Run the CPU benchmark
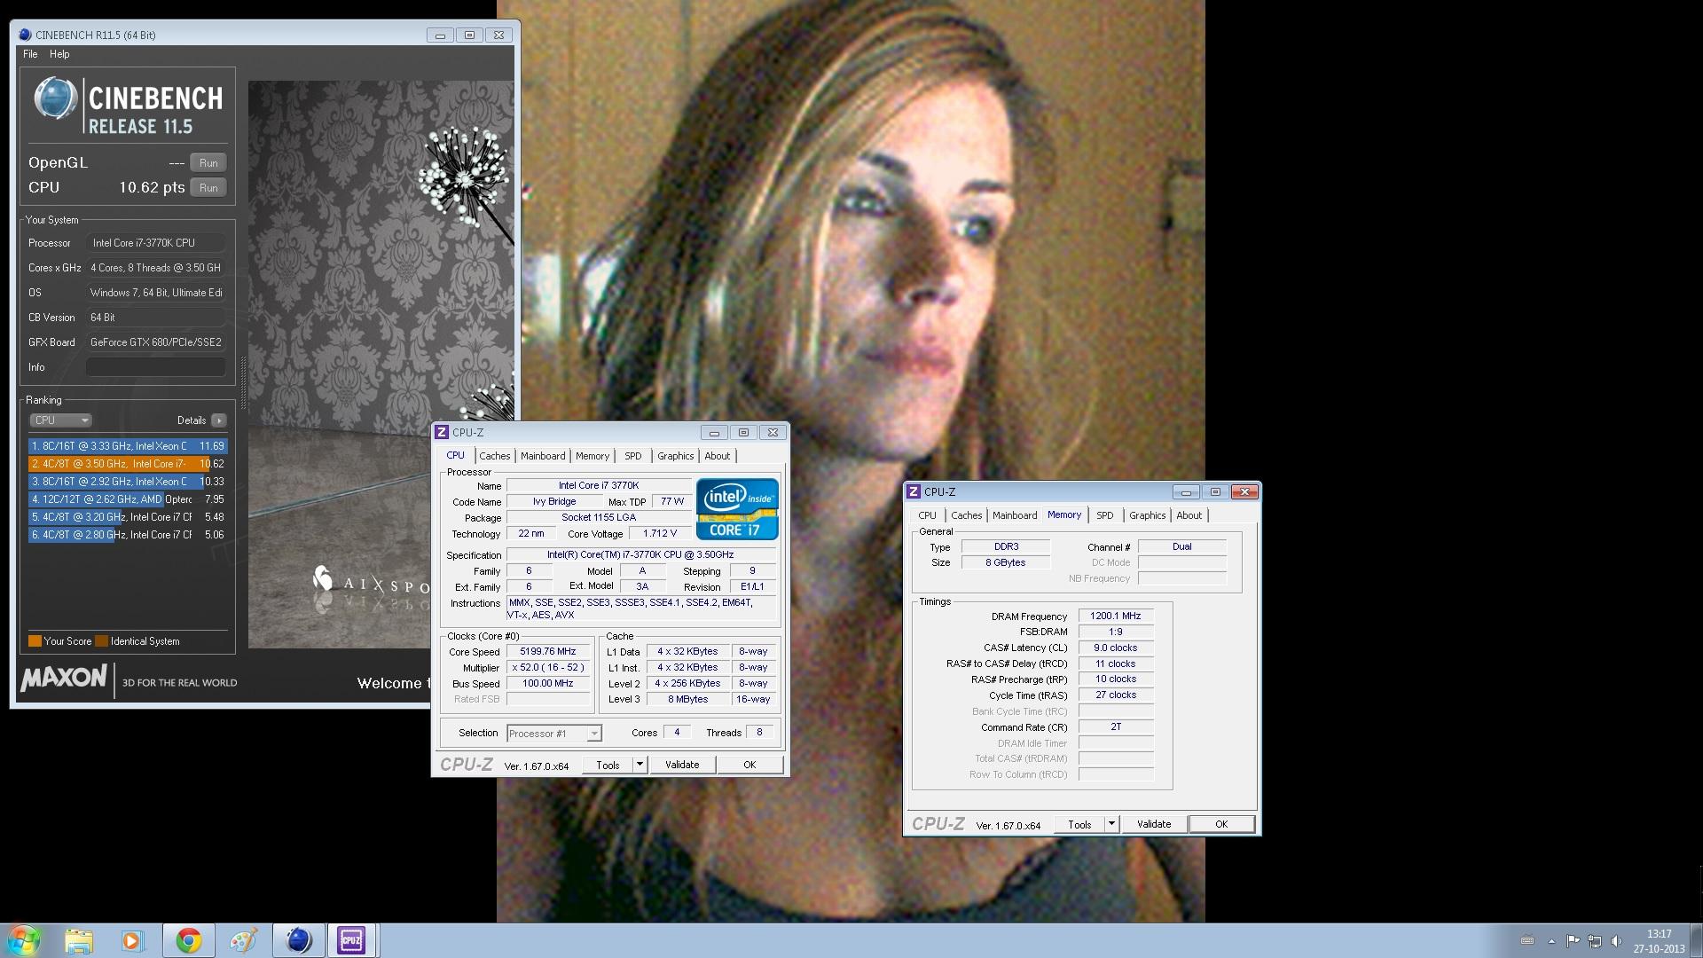Screen dimensions: 1703x958 (x=208, y=187)
